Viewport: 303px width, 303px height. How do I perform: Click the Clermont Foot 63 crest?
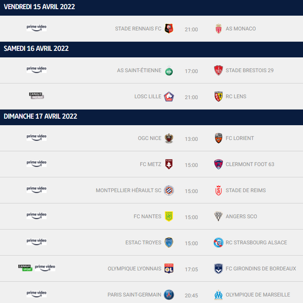click(x=219, y=164)
